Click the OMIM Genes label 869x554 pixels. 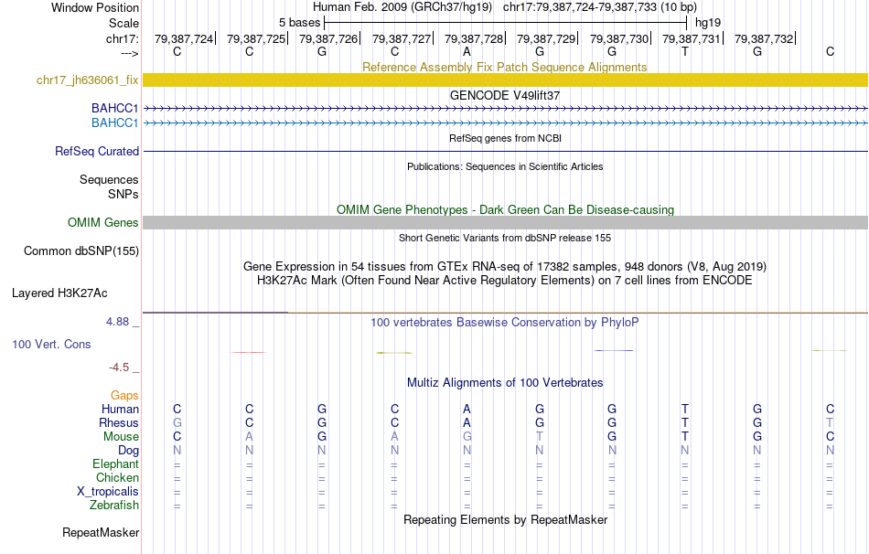(103, 222)
